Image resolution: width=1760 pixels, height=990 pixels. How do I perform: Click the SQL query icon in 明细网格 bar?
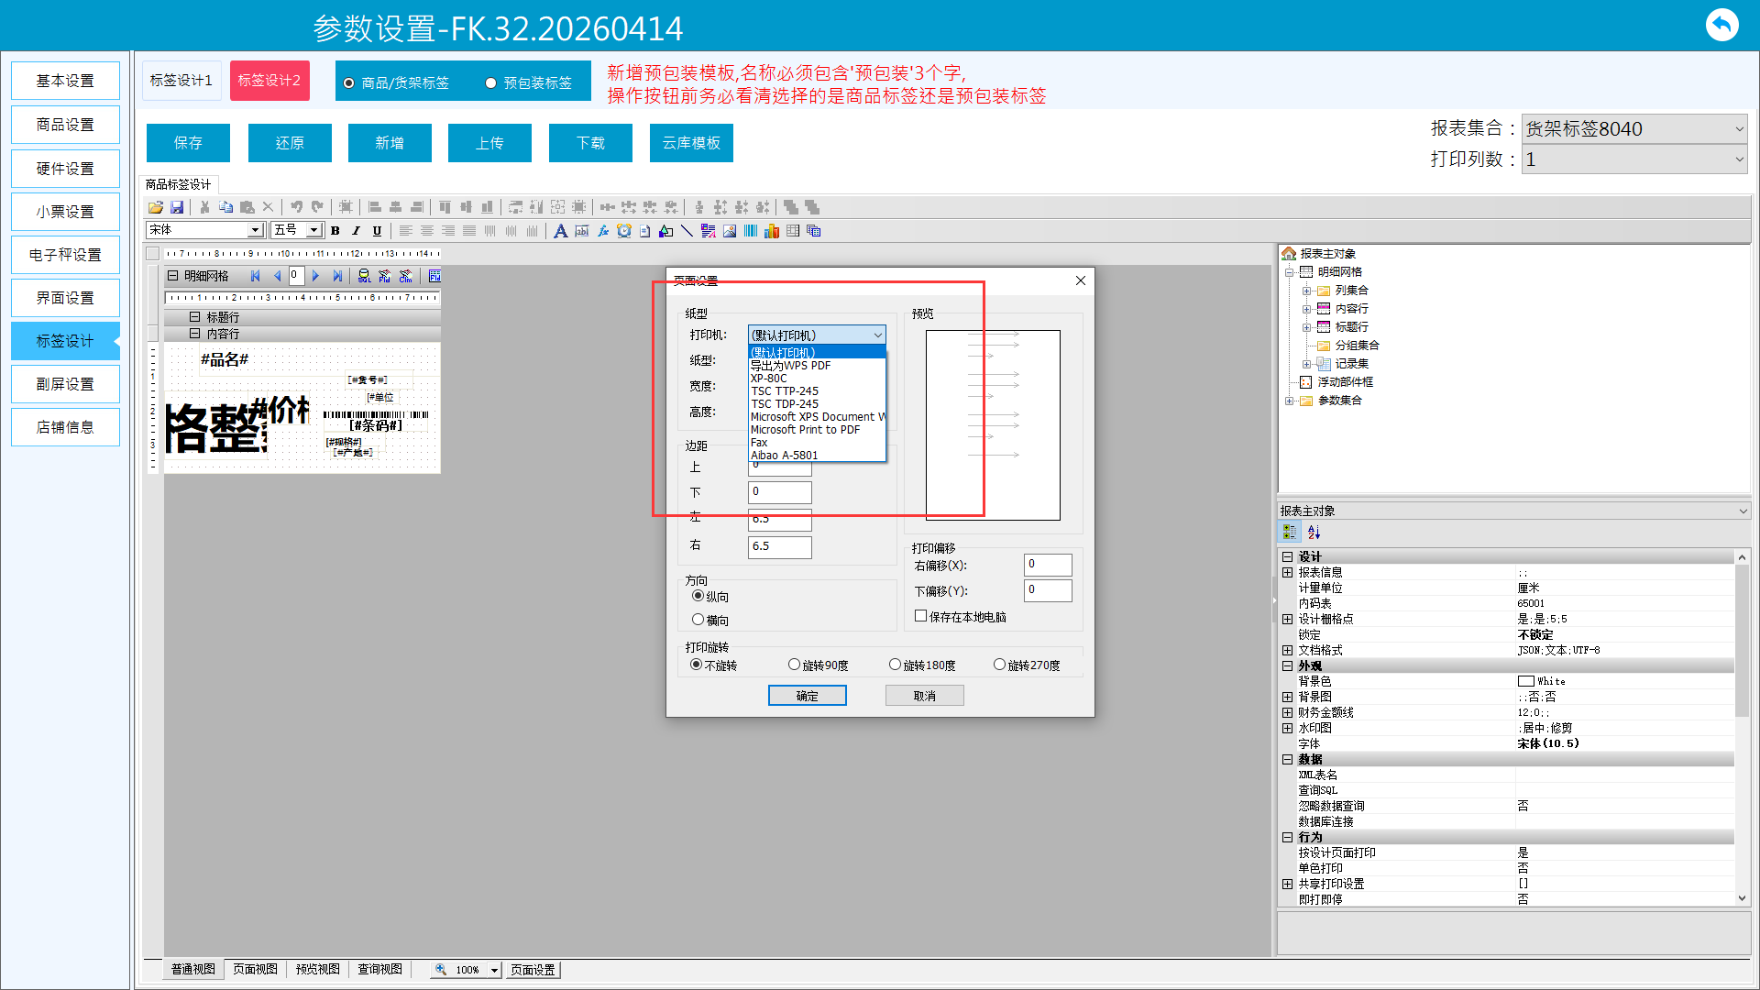(364, 276)
